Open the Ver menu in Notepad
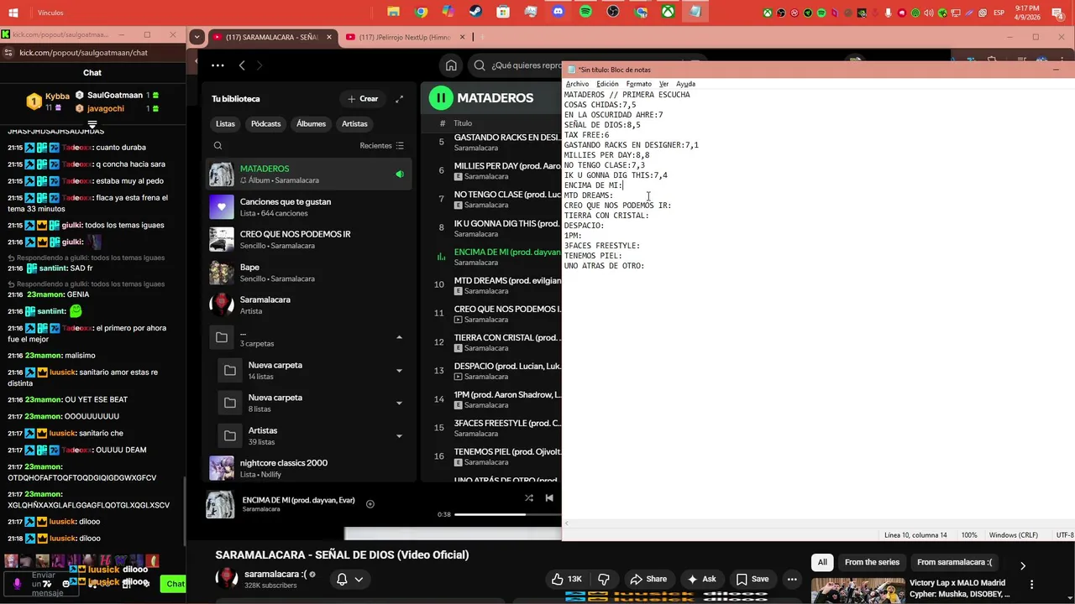Viewport: 1075px width, 604px height. point(663,84)
